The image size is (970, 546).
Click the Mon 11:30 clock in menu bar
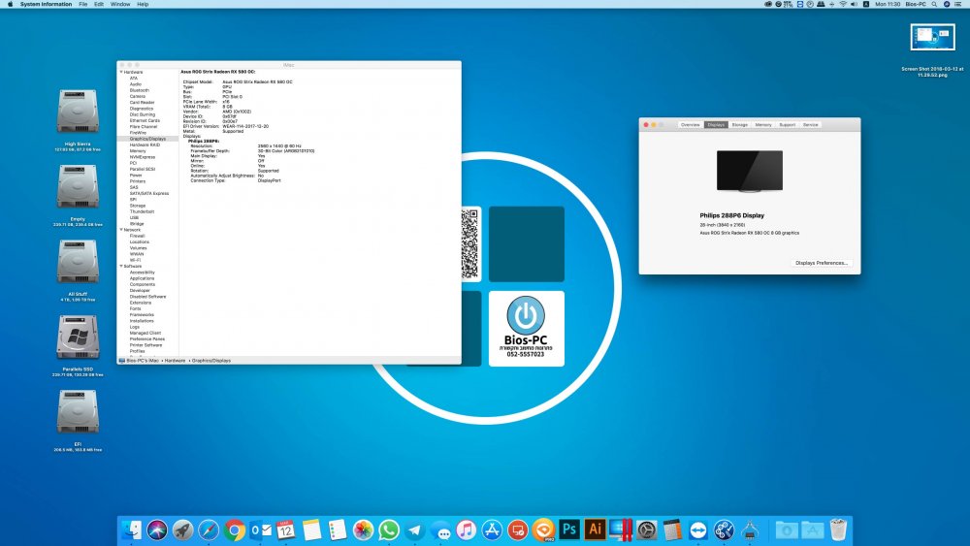[888, 4]
